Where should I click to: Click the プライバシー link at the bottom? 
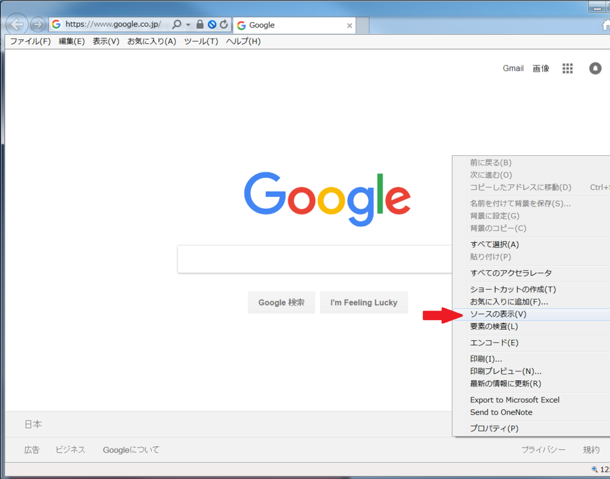coord(543,450)
